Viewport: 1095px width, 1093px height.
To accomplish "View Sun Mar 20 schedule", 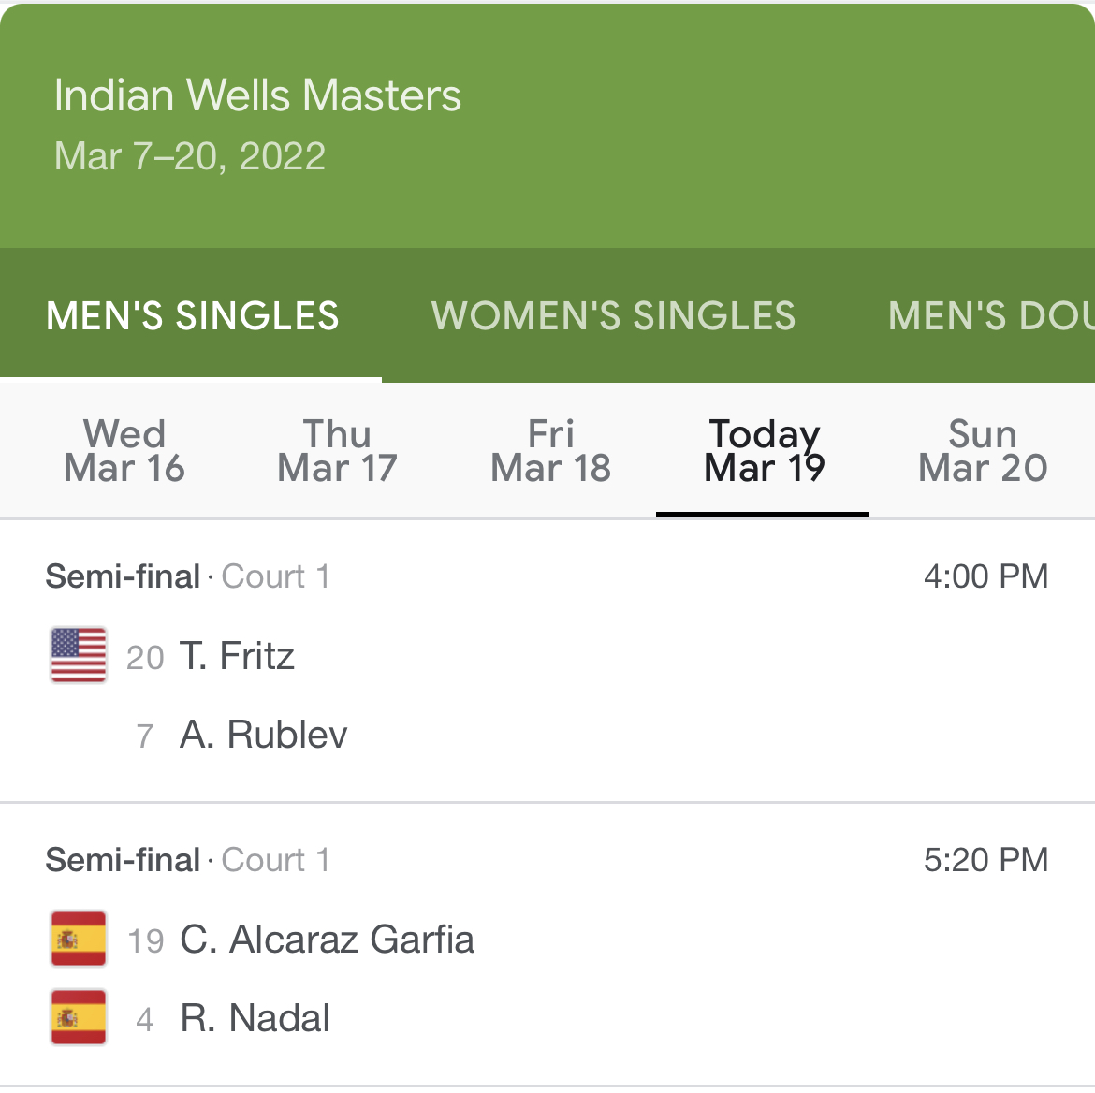I will [982, 451].
